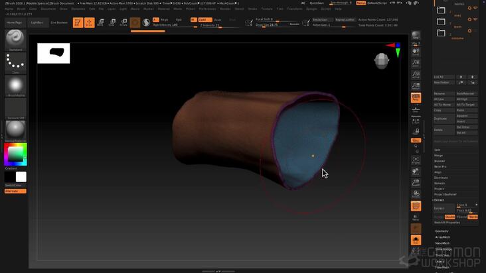Image resolution: width=486 pixels, height=273 pixels.
Task: Click the ReplayLast button
Action: (x=321, y=20)
